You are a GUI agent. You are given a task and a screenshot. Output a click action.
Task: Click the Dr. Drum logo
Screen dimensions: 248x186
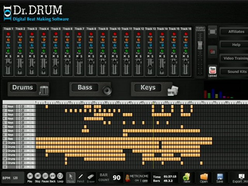pos(36,13)
